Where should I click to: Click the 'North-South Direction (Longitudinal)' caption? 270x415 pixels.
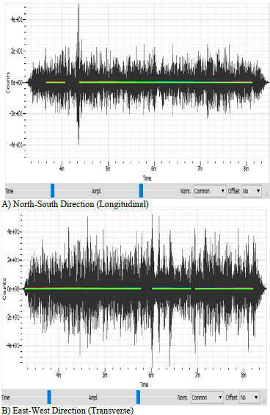[x=81, y=204]
